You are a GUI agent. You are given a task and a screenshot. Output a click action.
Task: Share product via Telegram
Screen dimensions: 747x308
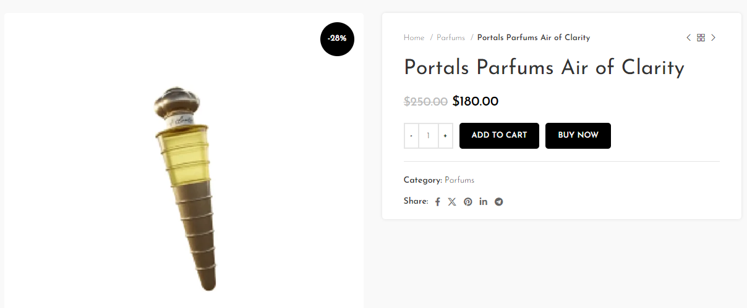pos(498,202)
